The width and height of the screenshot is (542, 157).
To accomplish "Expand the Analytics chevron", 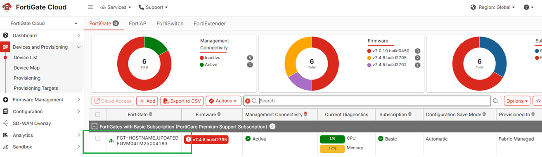I will pos(78,135).
